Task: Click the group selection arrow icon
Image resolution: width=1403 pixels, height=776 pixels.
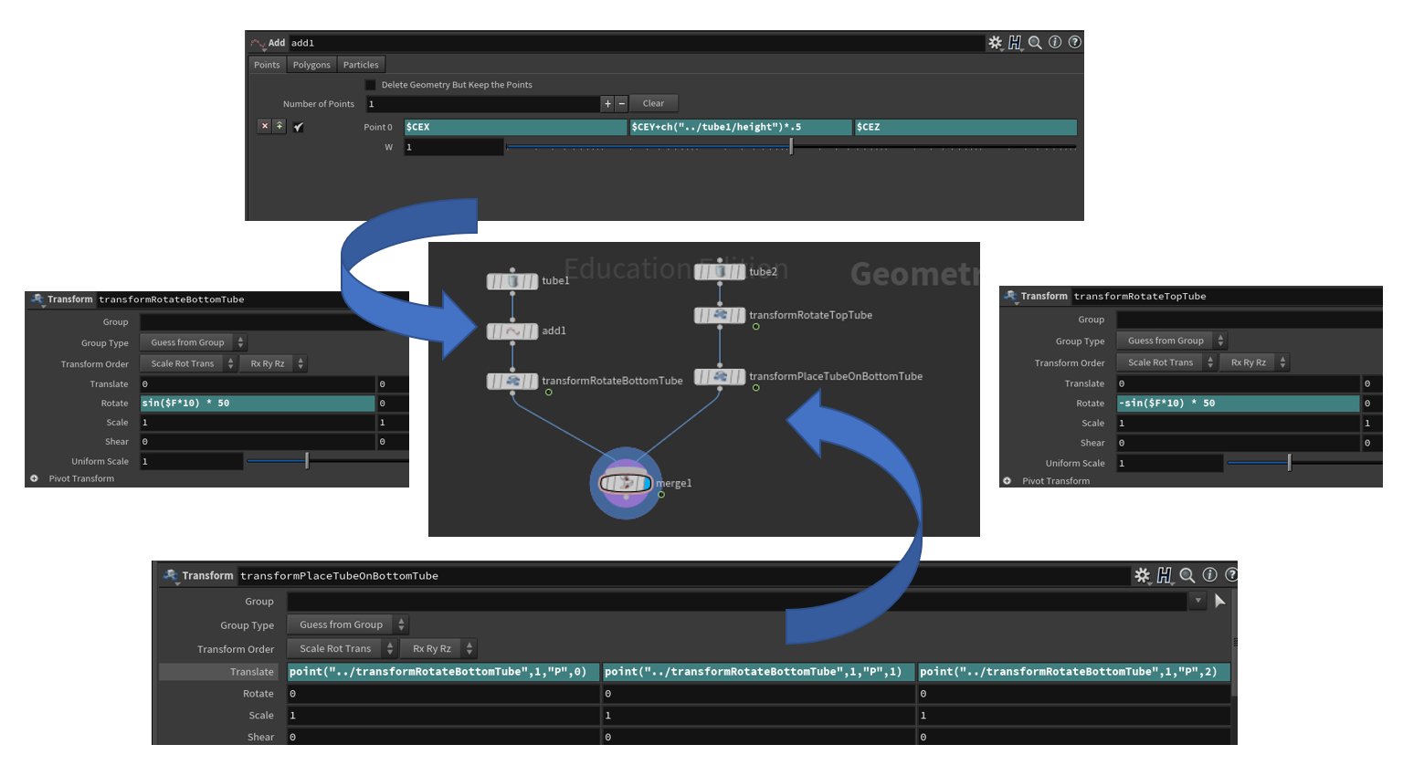Action: 1219,601
